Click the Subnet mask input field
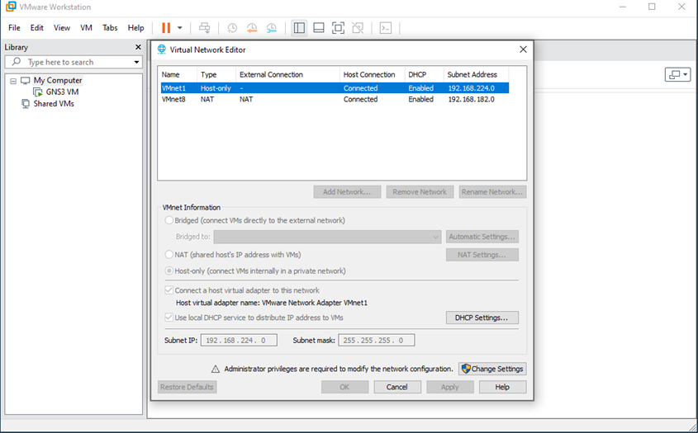698x433 pixels. pos(377,340)
